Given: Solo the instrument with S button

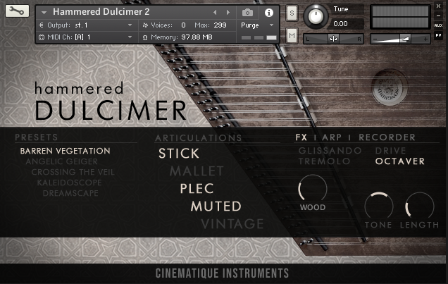Looking at the screenshot, I should click(292, 13).
